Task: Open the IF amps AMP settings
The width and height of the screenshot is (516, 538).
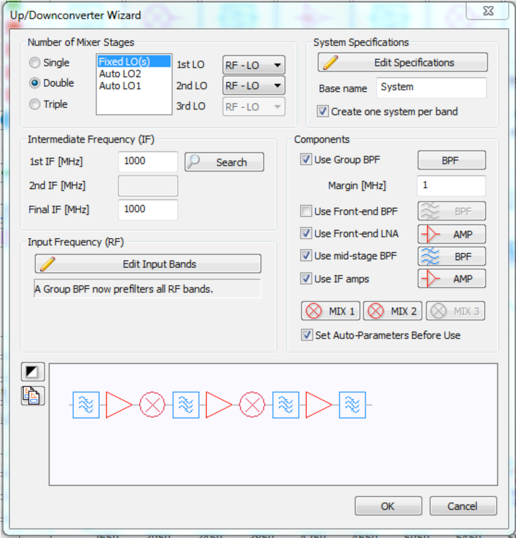Action: tap(451, 279)
